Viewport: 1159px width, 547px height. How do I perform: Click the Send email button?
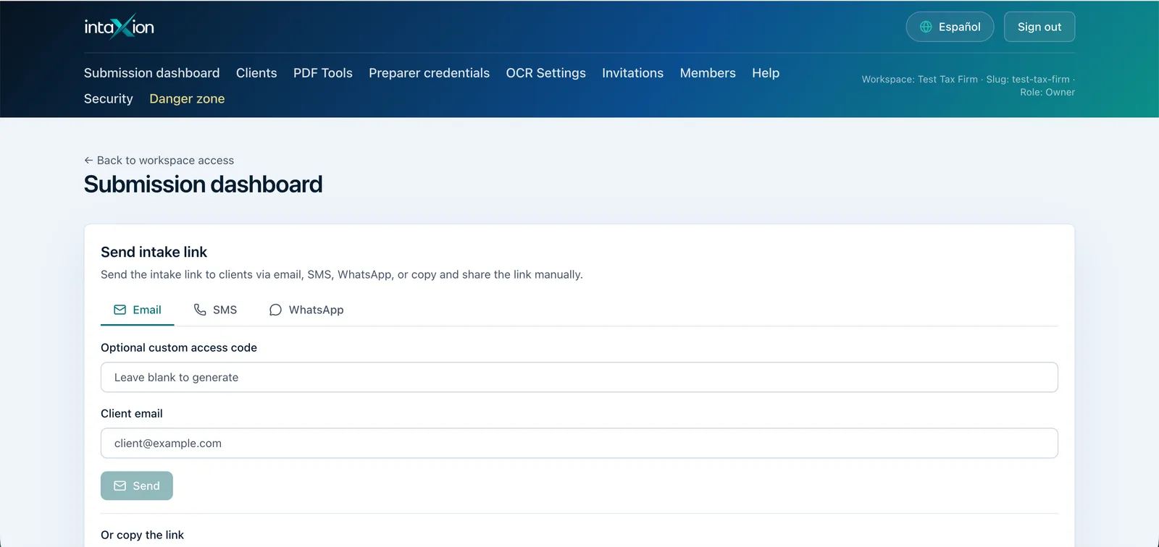pos(137,485)
